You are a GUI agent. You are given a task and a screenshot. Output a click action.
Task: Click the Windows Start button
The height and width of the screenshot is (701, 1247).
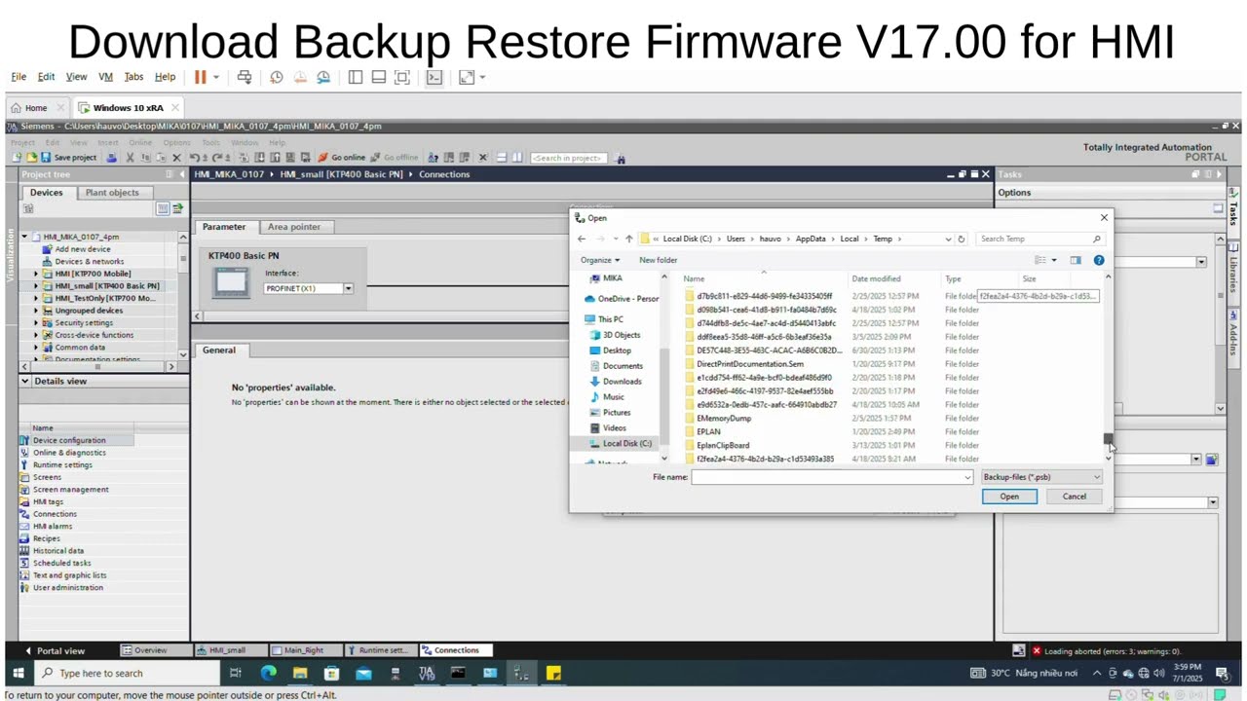18,673
